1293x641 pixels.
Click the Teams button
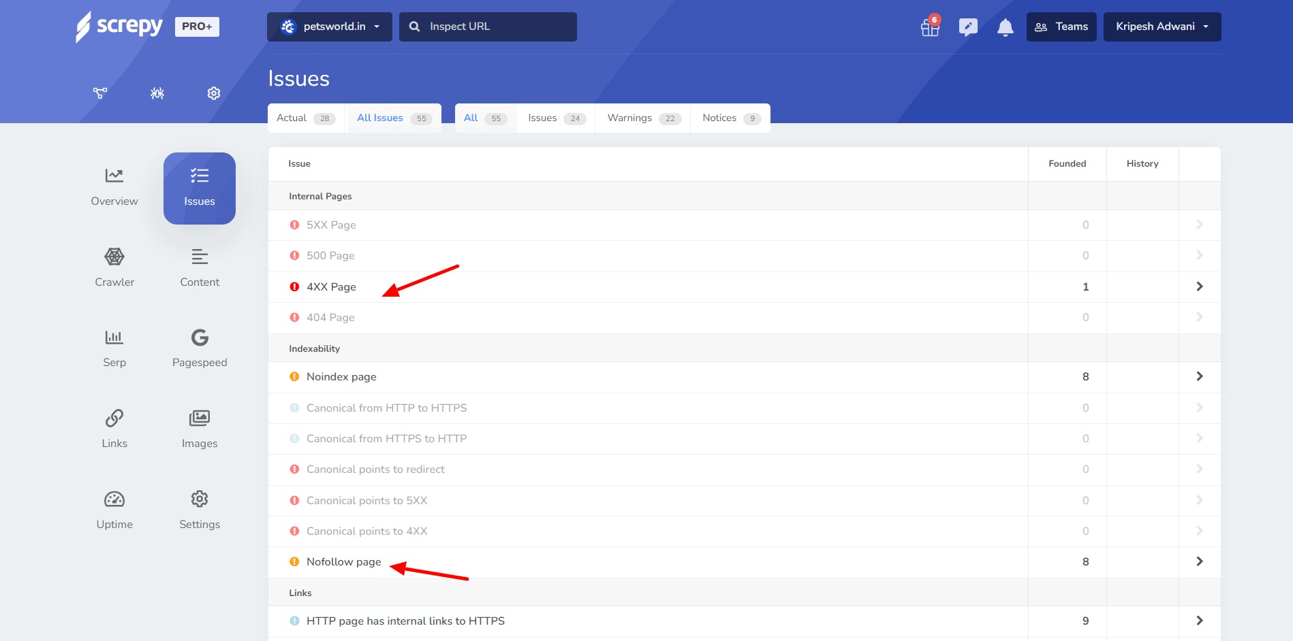click(x=1061, y=27)
